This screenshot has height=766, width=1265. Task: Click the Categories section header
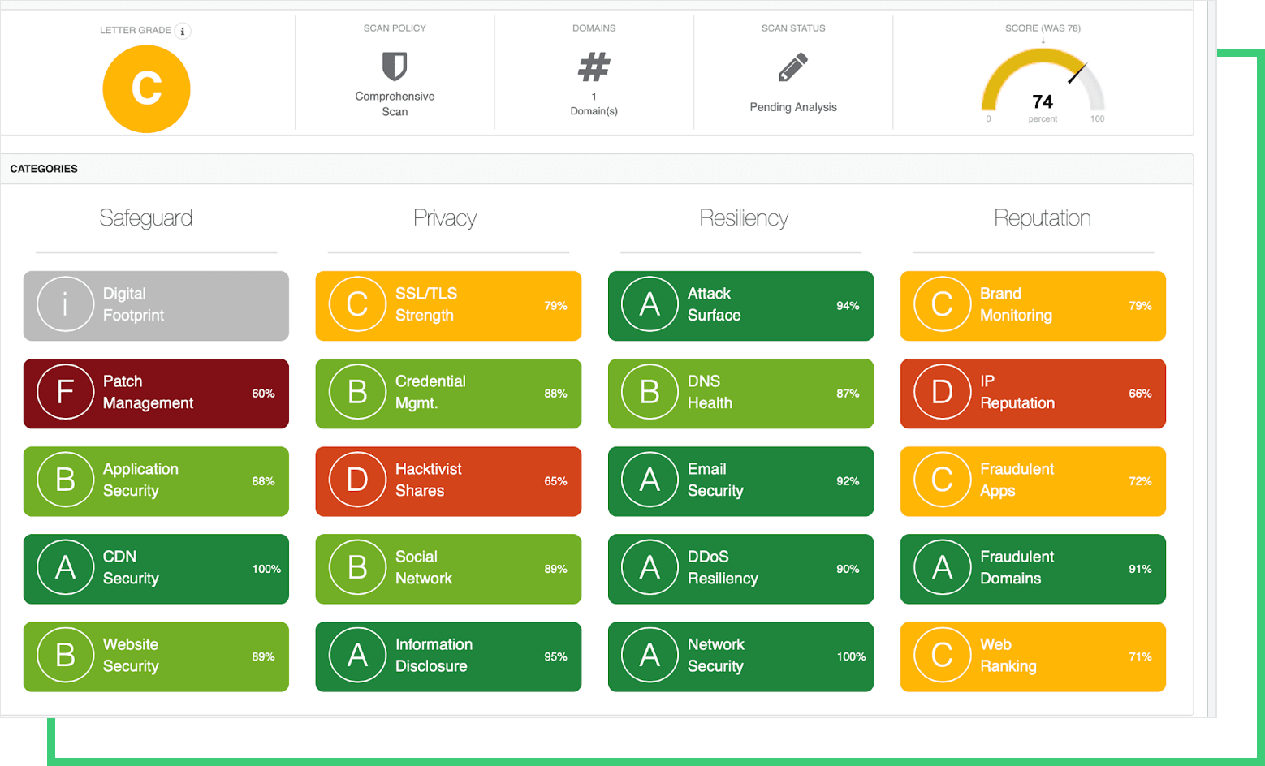pyautogui.click(x=44, y=168)
